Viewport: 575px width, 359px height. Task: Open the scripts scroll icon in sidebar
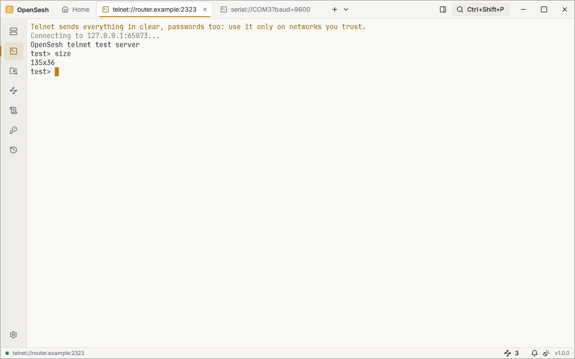click(13, 110)
